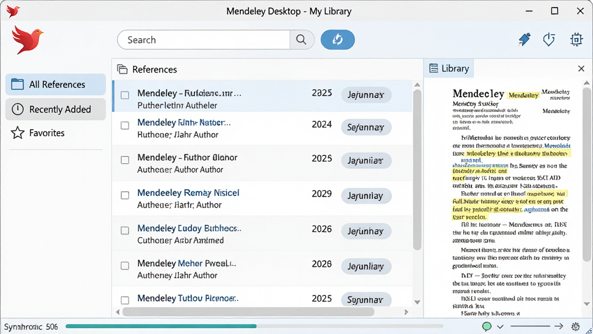The height and width of the screenshot is (334, 593).
Task: Click Authener Author Author author line
Action: coord(180,170)
